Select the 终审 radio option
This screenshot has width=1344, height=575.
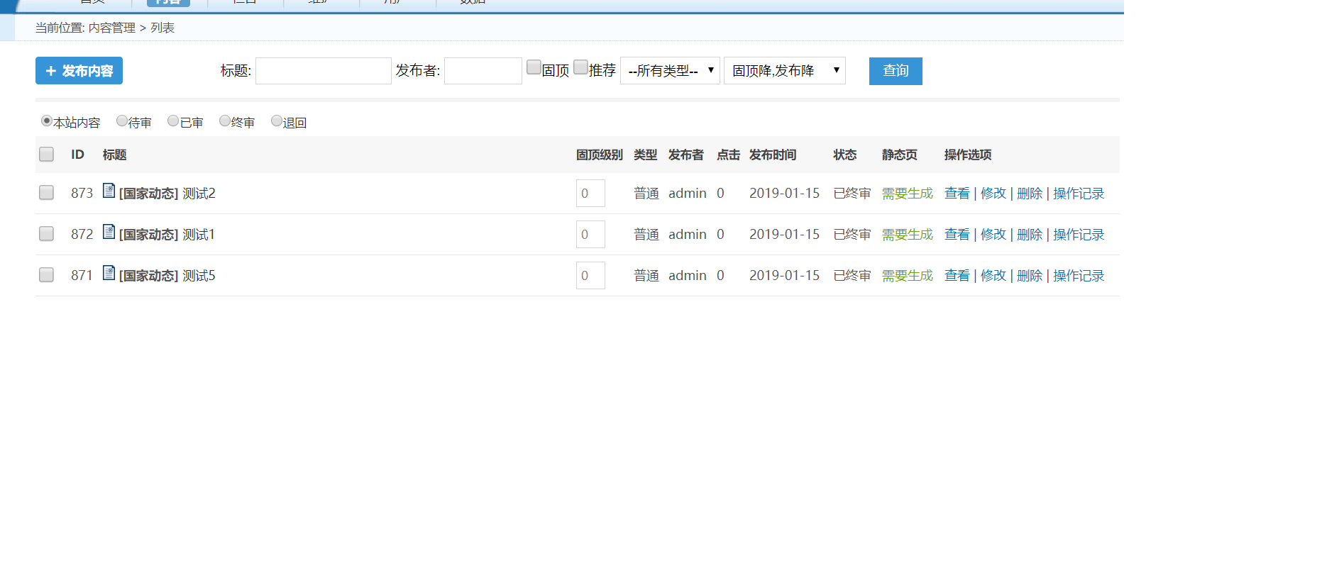pos(225,121)
